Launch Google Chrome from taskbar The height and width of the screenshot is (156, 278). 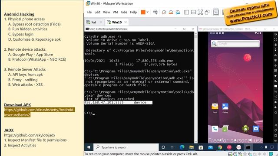coord(220,147)
